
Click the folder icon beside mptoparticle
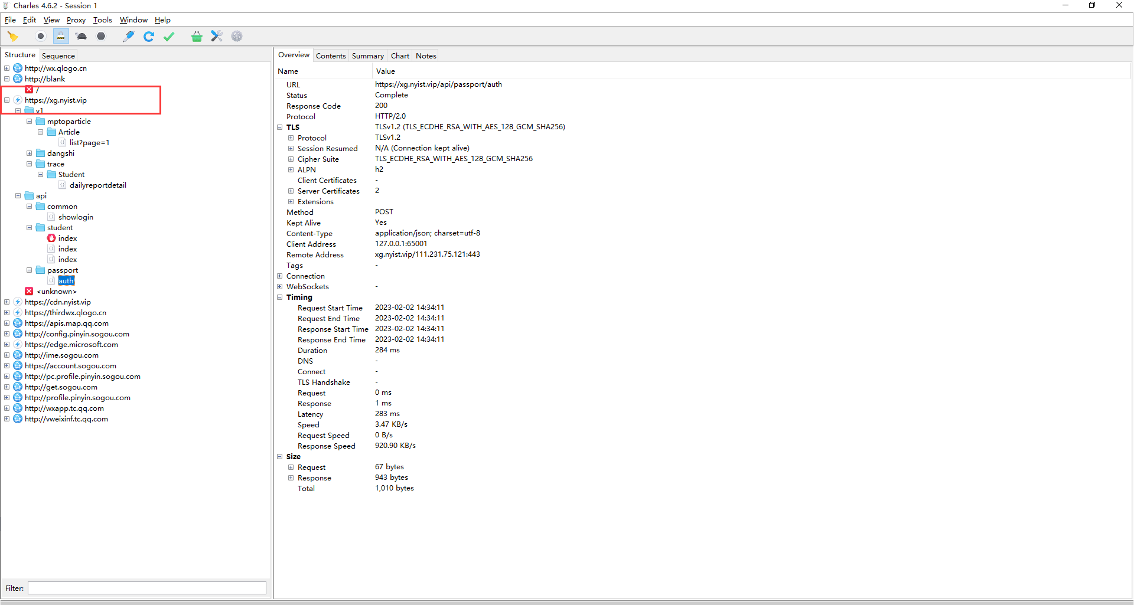[x=40, y=122]
